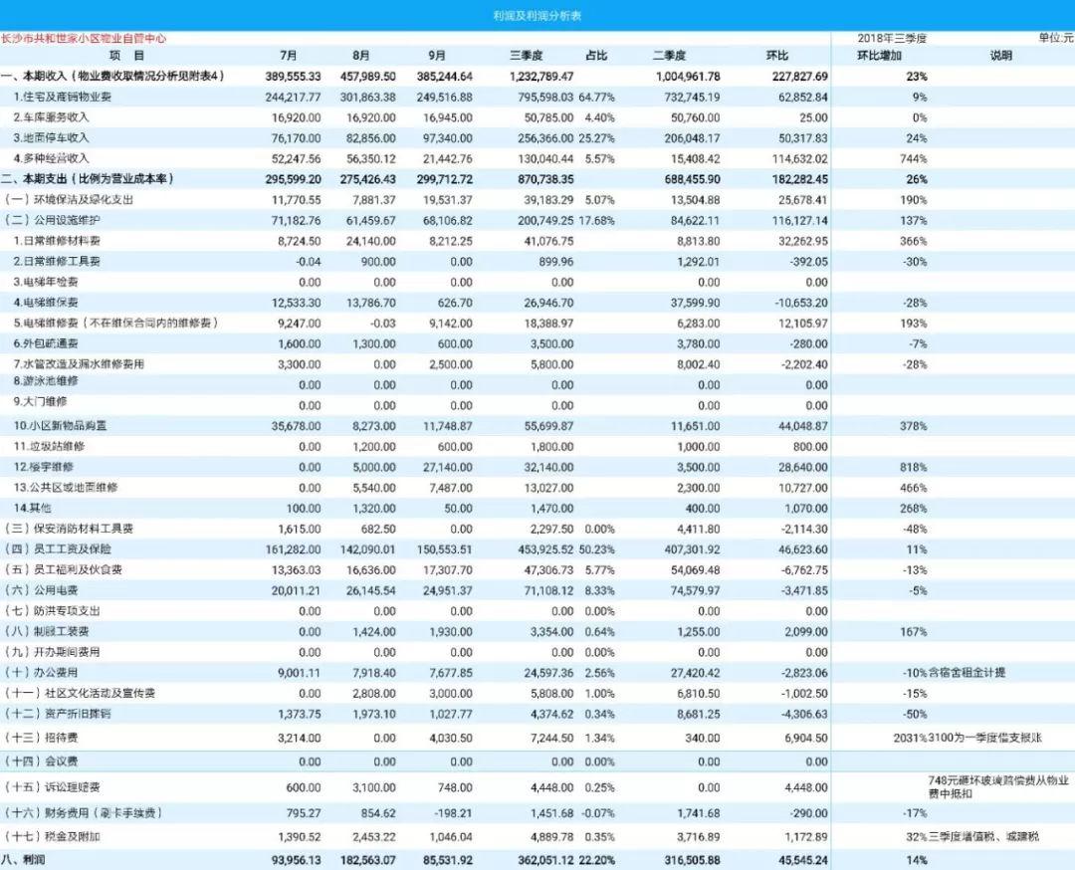This screenshot has height=870, width=1075.
Task: Select row label 八、利润
Action: tap(23, 860)
